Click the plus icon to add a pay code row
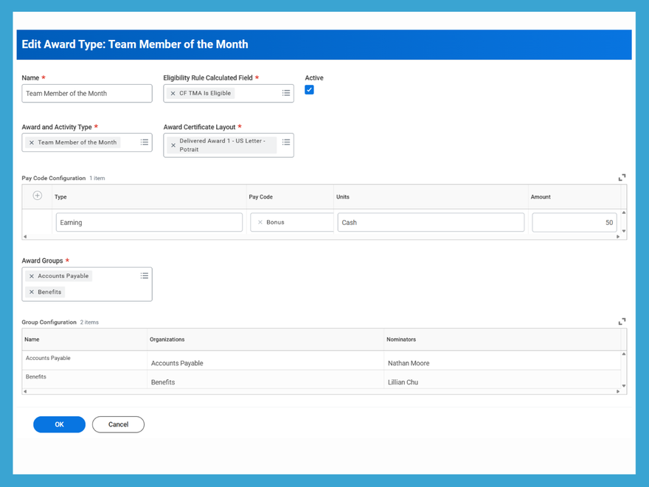Image resolution: width=649 pixels, height=487 pixels. coord(36,196)
